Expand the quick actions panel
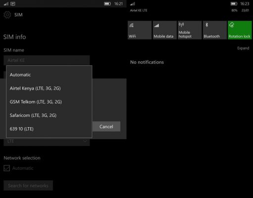Viewport: 253px width, 198px height. (243, 48)
